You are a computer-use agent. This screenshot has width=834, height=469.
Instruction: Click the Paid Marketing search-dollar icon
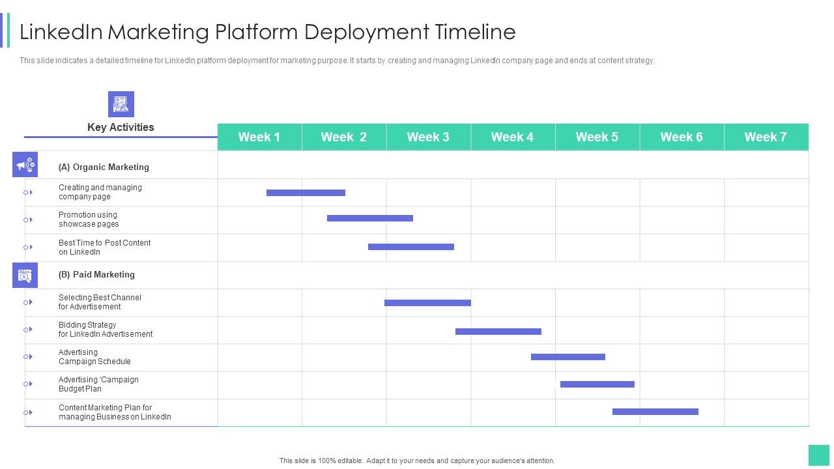(25, 276)
